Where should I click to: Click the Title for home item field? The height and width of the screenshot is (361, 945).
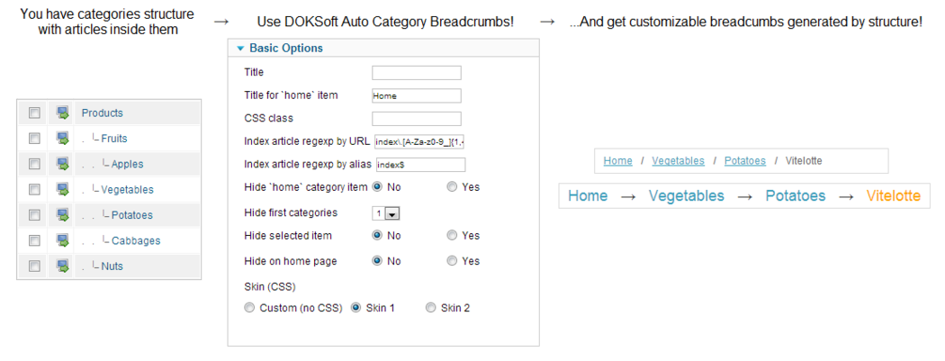[x=417, y=95]
